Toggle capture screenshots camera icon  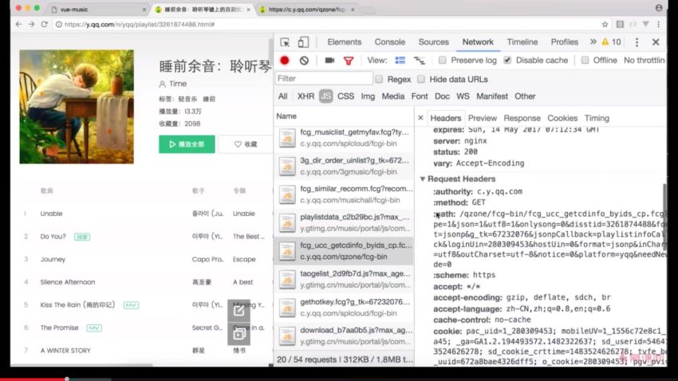pos(329,61)
